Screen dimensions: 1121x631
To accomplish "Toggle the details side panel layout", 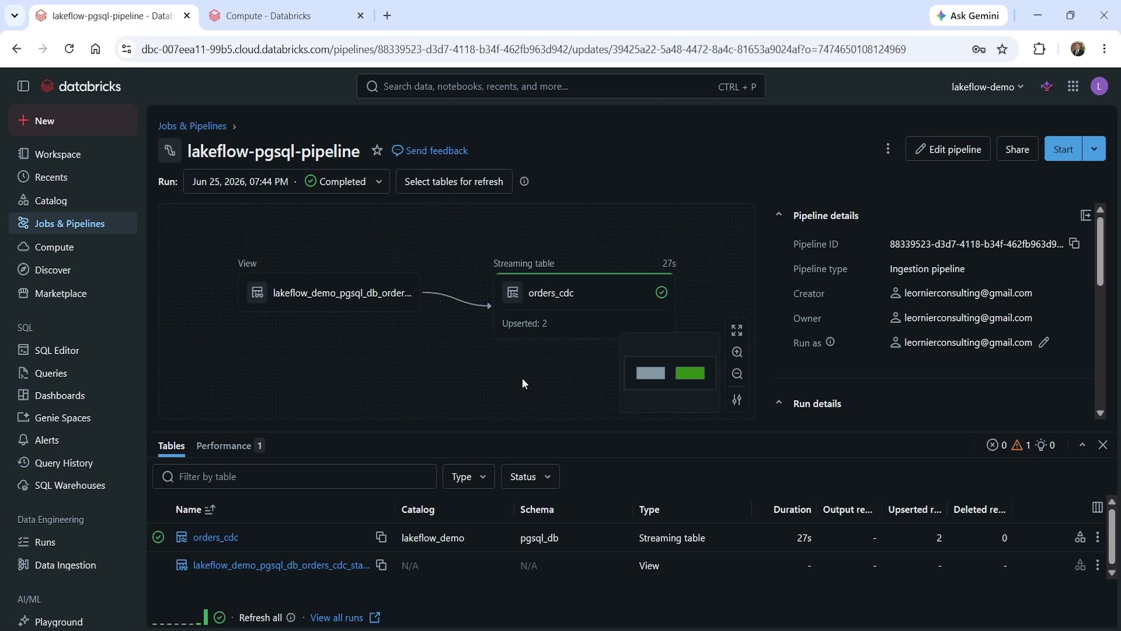I will (1085, 216).
